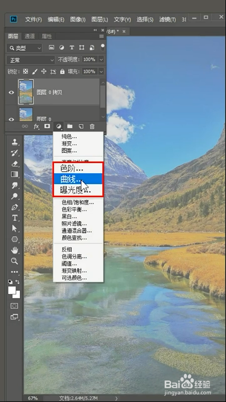Open the 图层(L) menu
The width and height of the screenshot is (226, 402).
coord(100,20)
